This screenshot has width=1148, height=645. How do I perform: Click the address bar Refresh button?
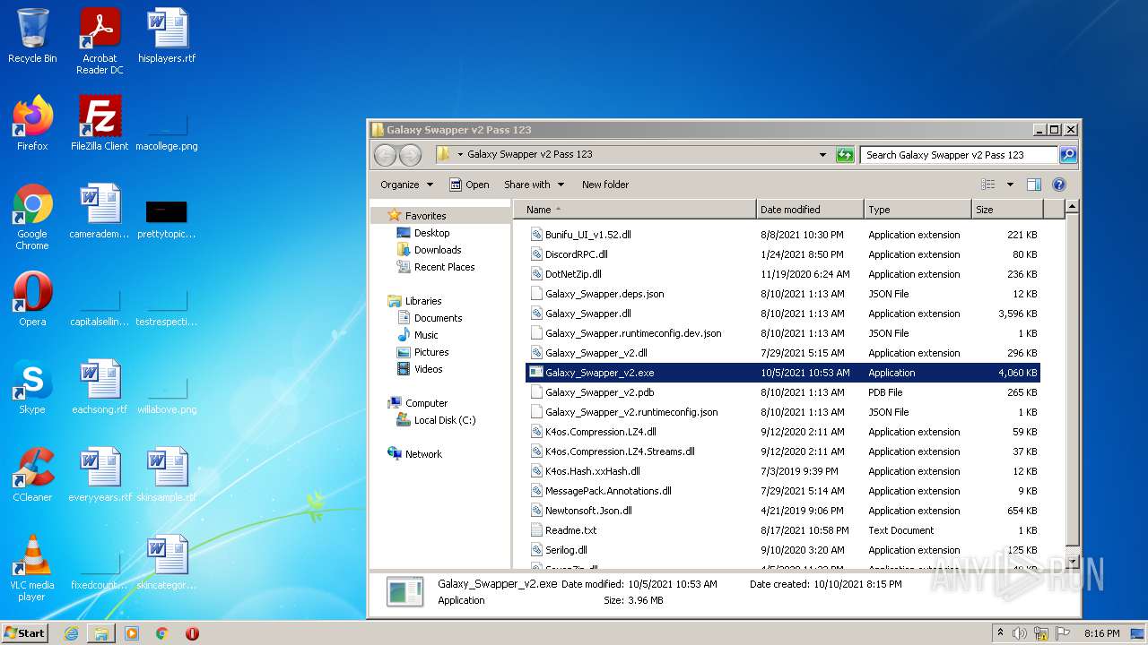pos(845,155)
